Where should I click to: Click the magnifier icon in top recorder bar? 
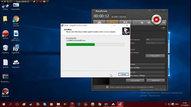[x=8, y=1]
